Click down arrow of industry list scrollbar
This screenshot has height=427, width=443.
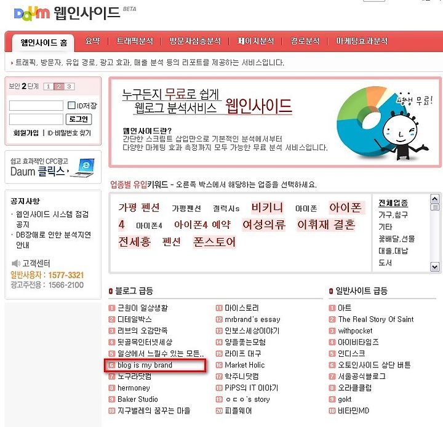[434, 266]
